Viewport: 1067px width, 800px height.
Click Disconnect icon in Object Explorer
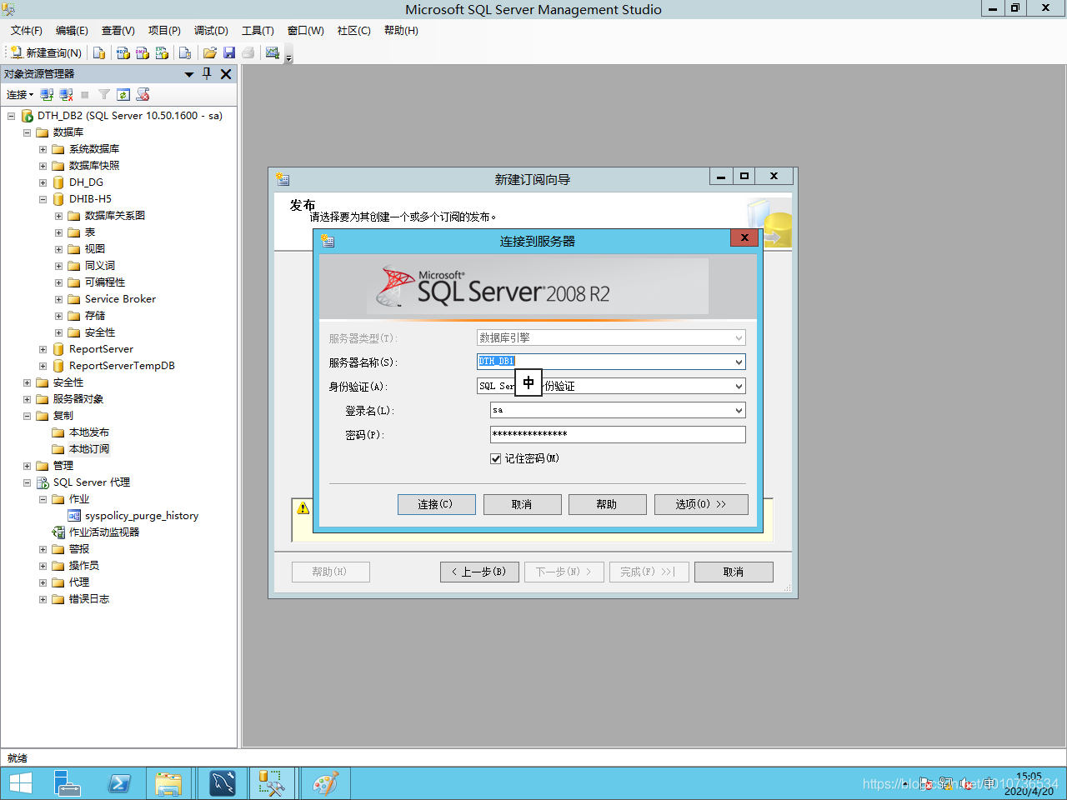[67, 94]
